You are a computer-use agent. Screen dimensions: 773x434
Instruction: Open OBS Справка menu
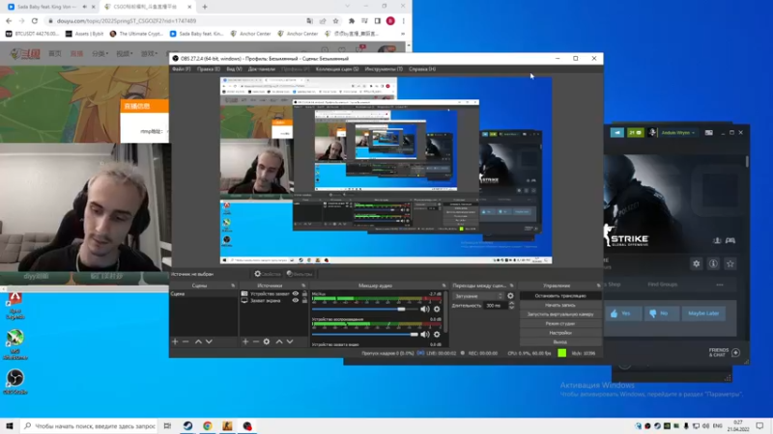point(422,69)
